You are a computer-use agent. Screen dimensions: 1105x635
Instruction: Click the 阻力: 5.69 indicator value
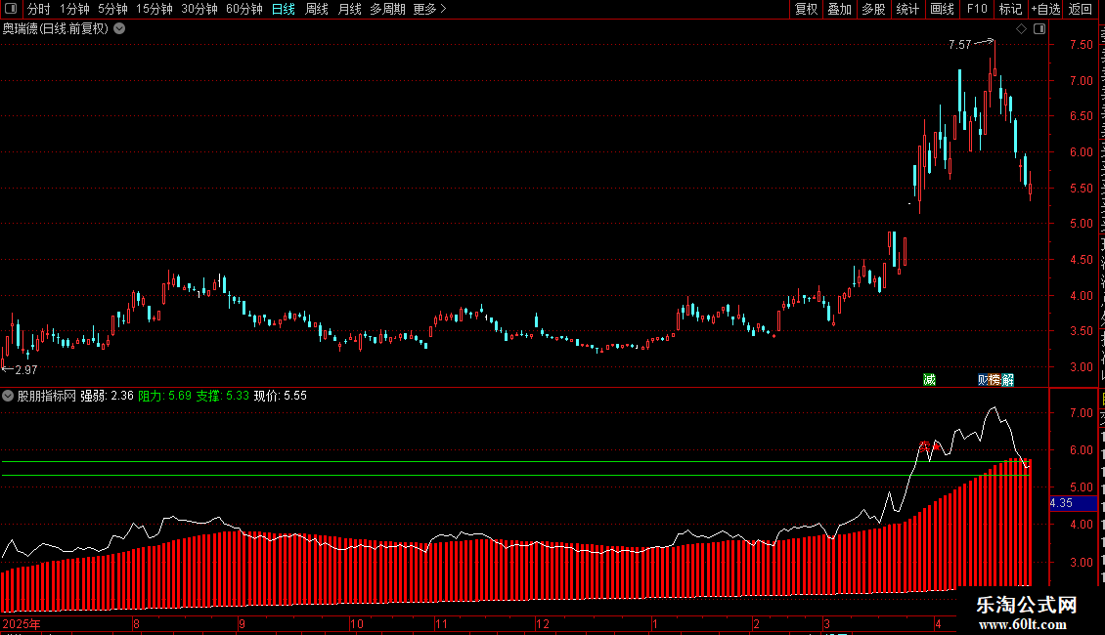coord(165,396)
